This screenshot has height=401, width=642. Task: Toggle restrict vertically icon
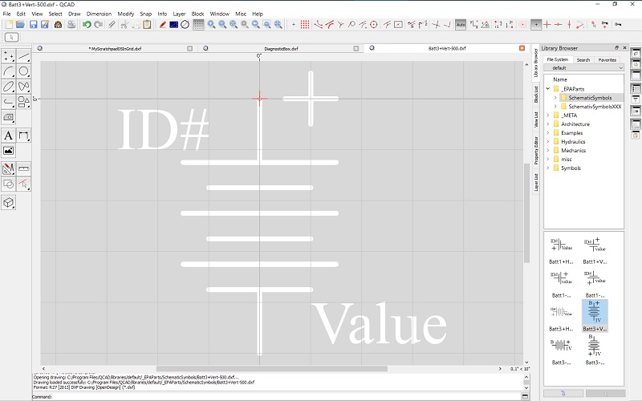tap(569, 25)
